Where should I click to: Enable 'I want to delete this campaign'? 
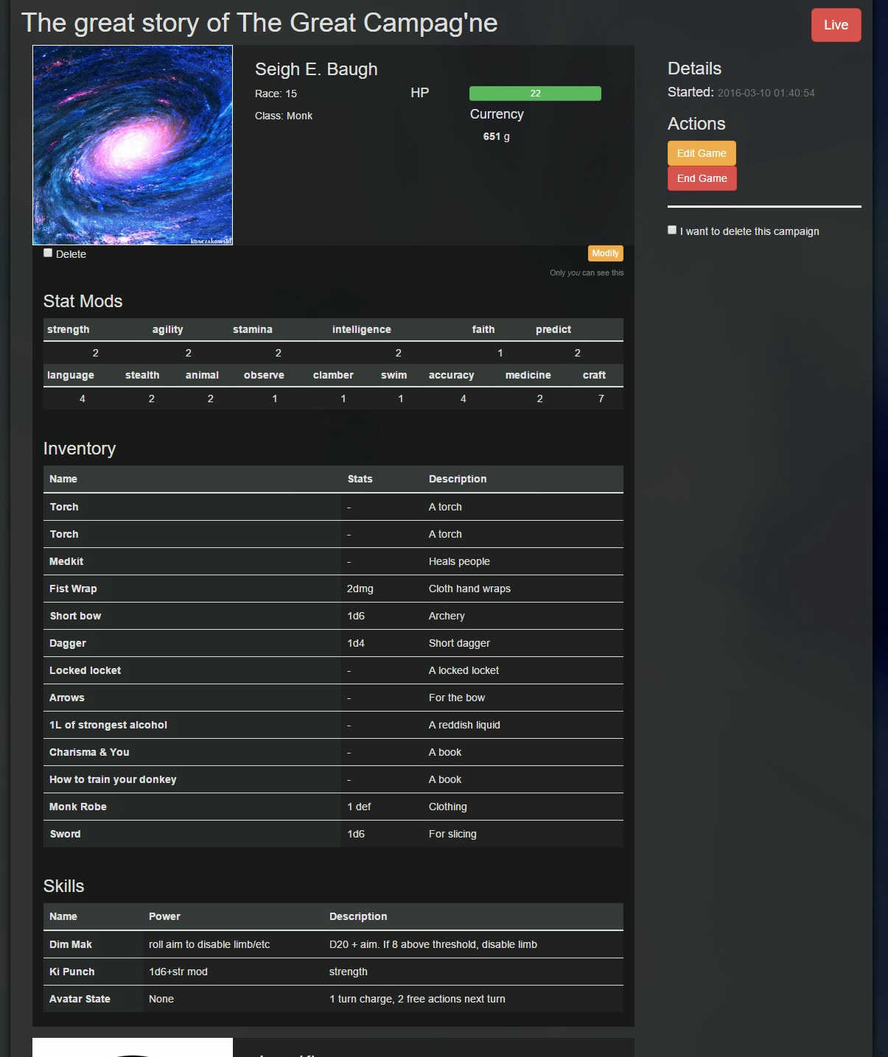click(x=672, y=231)
